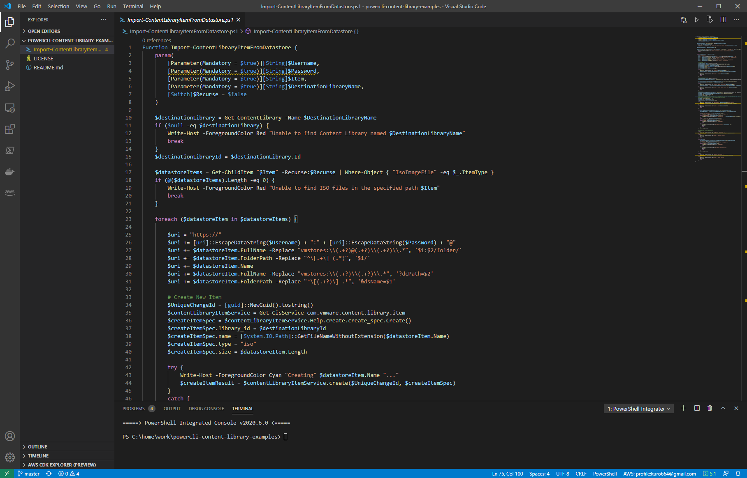The image size is (747, 478).
Task: Split the editor right
Action: (x=723, y=20)
